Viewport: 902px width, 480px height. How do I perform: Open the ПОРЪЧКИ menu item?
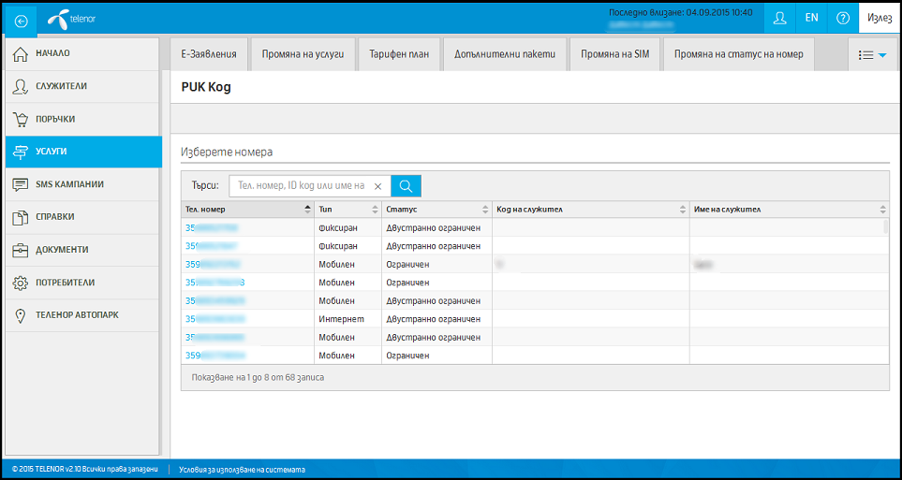pos(82,120)
